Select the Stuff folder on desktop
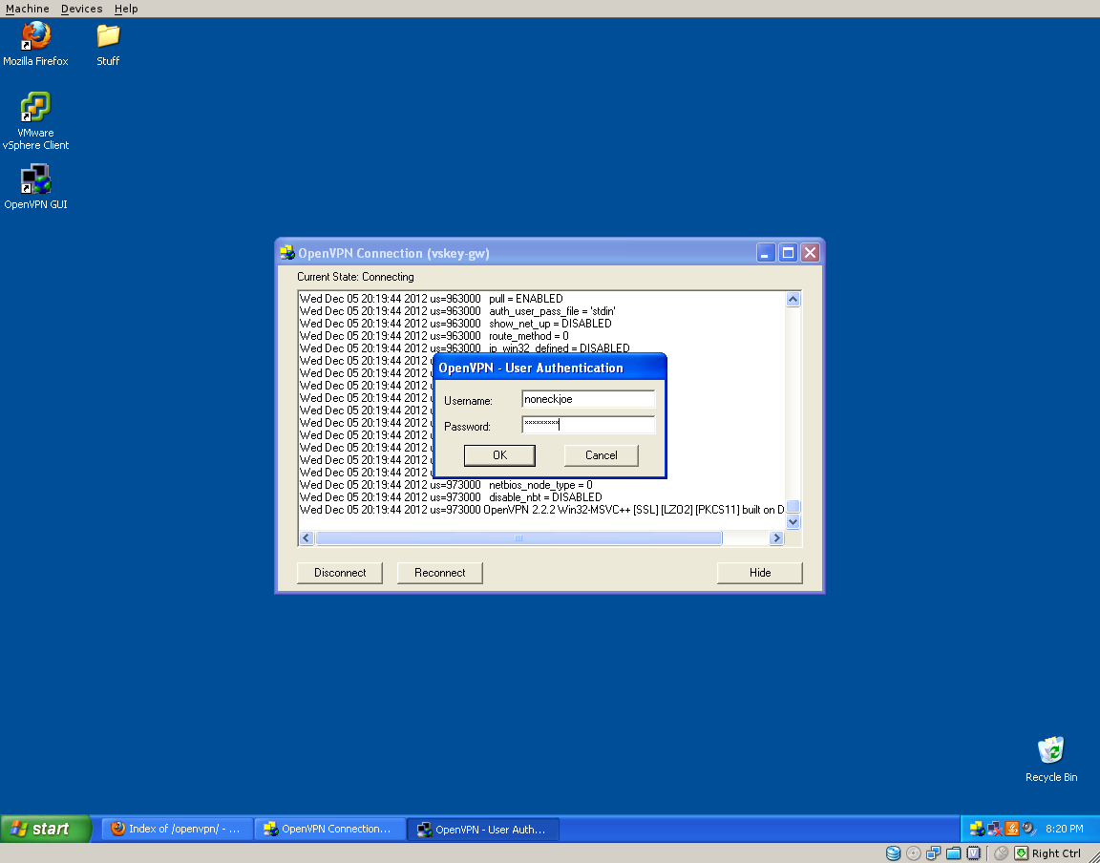The image size is (1100, 863). tap(108, 44)
